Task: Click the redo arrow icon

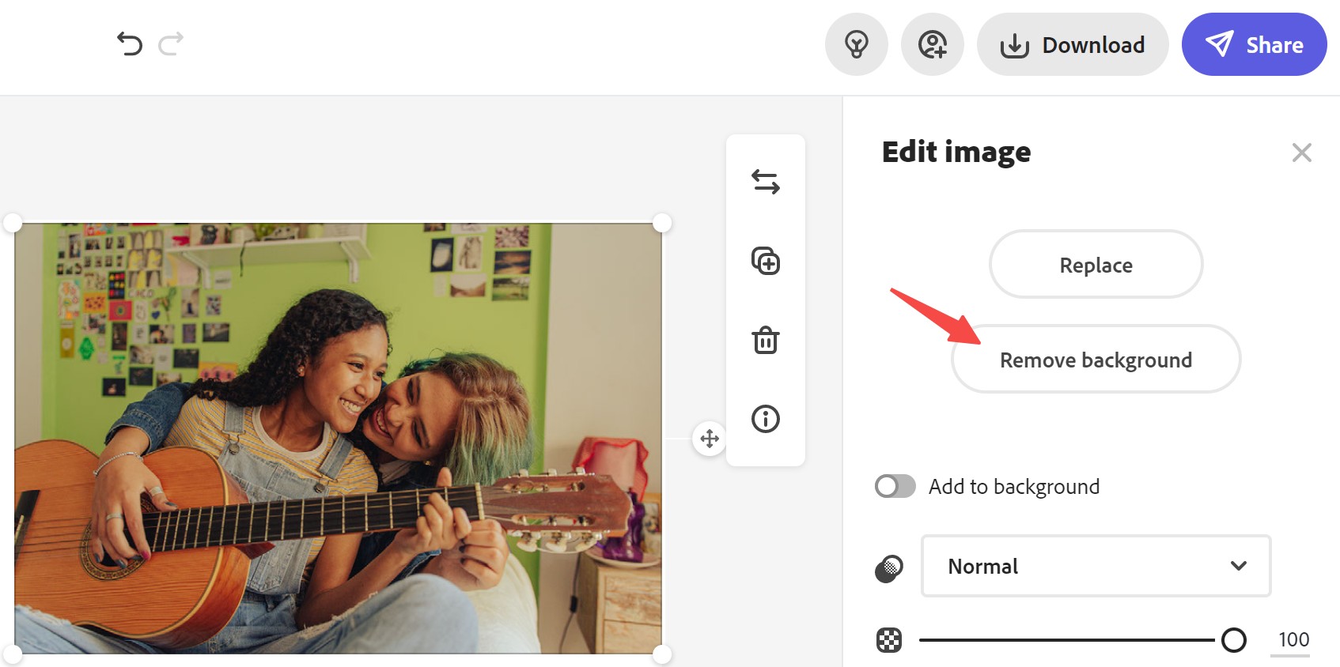Action: pos(171,43)
